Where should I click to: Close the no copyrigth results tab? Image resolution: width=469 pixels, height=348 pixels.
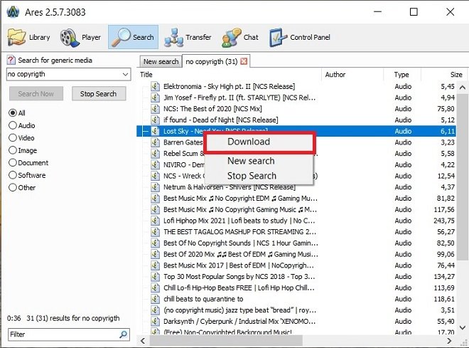click(x=244, y=61)
